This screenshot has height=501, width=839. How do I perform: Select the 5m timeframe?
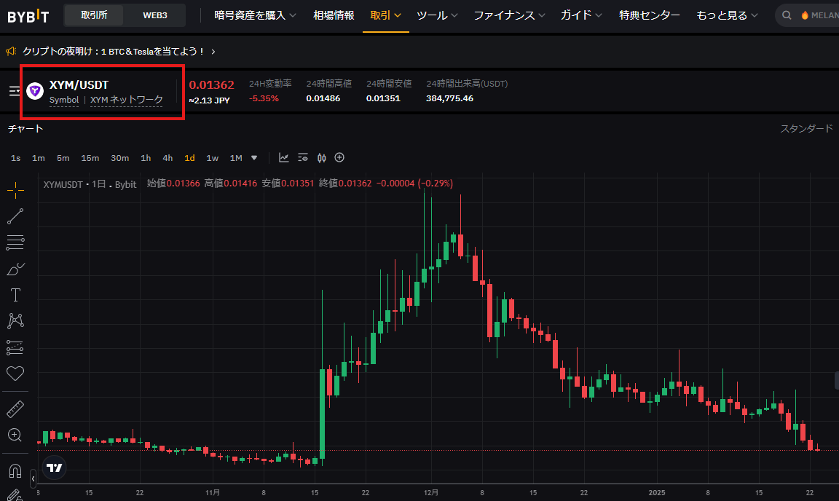tap(63, 158)
